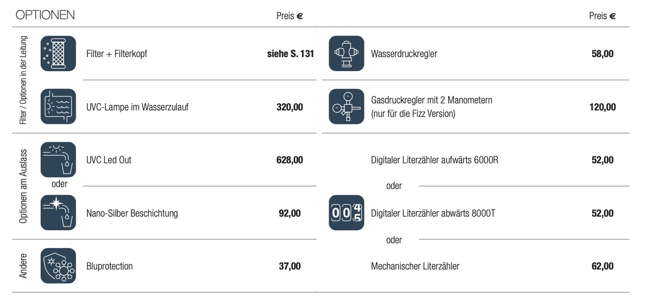
Task: Select the UVC-Lampe im Wasserzulauf icon
Action: point(58,107)
